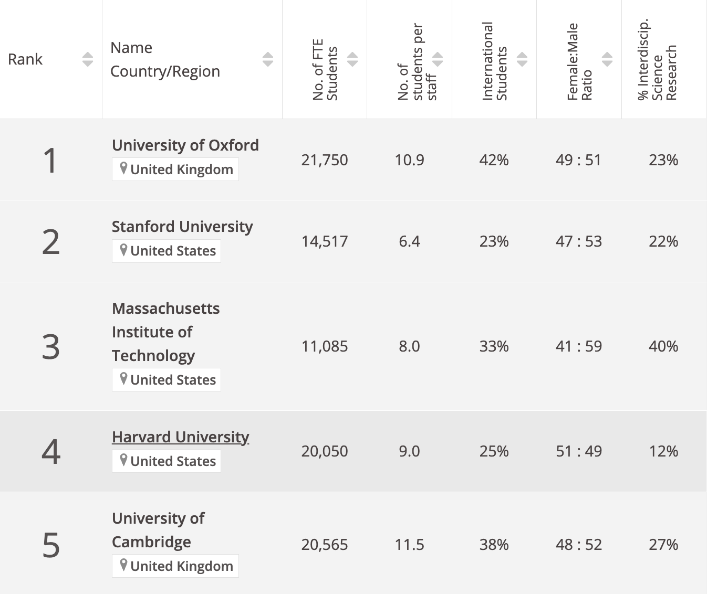The height and width of the screenshot is (594, 707).
Task: Open University of Oxford page
Action: [185, 145]
